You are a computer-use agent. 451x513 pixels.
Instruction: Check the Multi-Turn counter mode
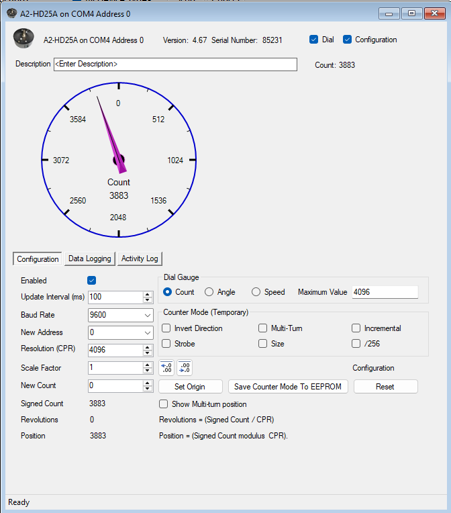pyautogui.click(x=263, y=328)
